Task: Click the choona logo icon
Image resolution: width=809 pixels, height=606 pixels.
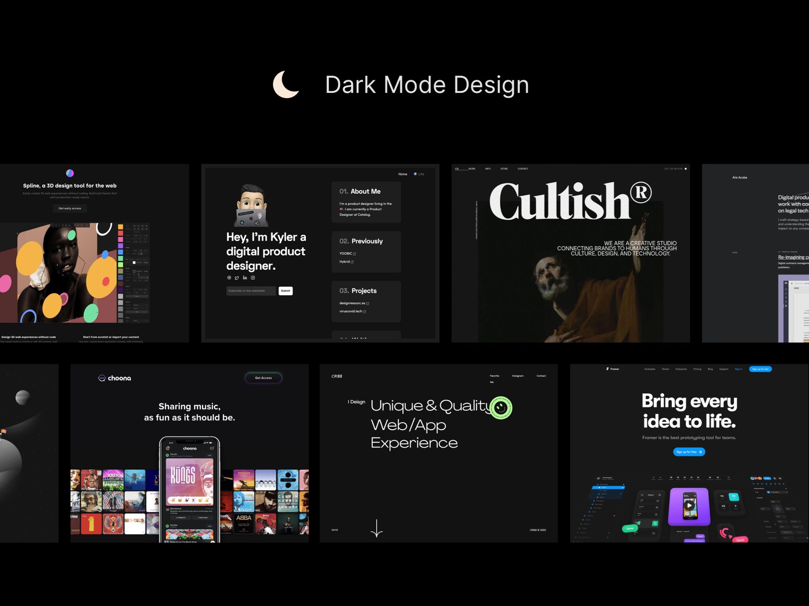Action: 102,378
